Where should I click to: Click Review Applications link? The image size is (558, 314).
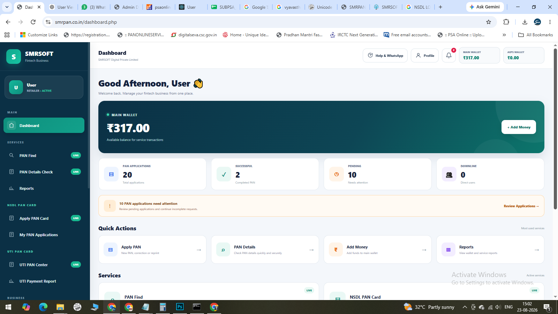(521, 206)
